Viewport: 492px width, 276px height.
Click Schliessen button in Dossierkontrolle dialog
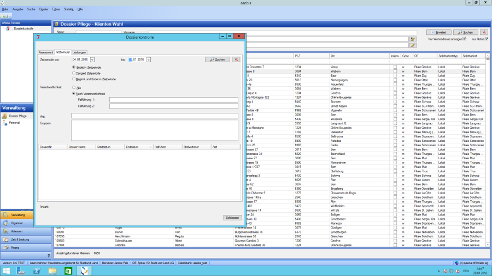(232, 218)
